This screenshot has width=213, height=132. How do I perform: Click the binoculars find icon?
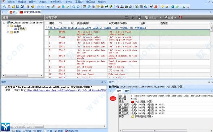click(48, 6)
